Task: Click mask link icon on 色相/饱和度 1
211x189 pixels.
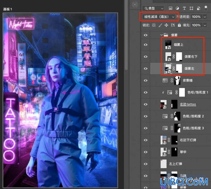Action: pyautogui.click(x=176, y=92)
